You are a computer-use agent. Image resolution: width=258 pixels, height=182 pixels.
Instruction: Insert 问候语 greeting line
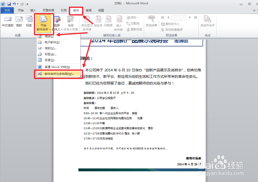(108, 21)
